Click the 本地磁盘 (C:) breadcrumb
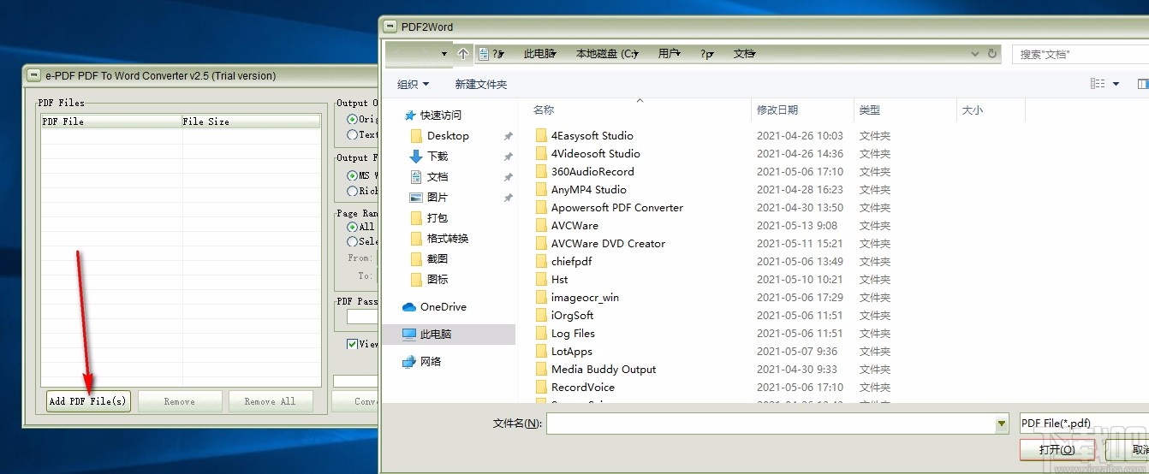This screenshot has height=474, width=1149. tap(606, 53)
